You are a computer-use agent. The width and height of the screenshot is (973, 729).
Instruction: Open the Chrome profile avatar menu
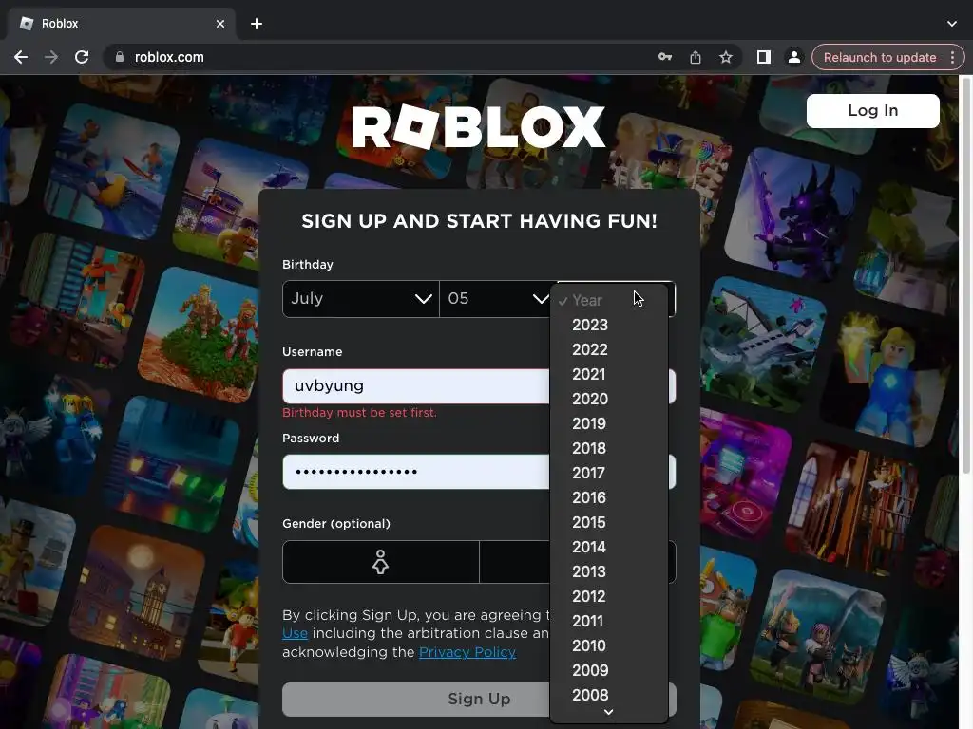793,57
